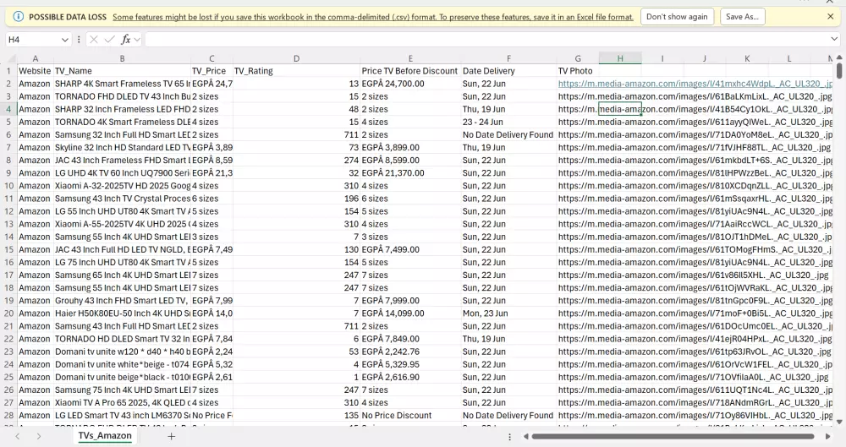846x447 pixels.
Task: Select the EGPÂ 5,329.95 price cell
Action: (x=410, y=364)
